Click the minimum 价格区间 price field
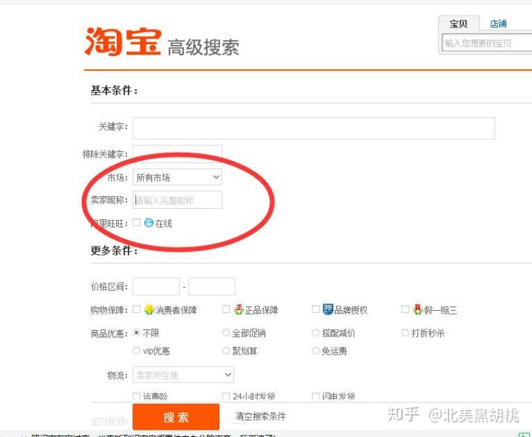 (x=156, y=286)
